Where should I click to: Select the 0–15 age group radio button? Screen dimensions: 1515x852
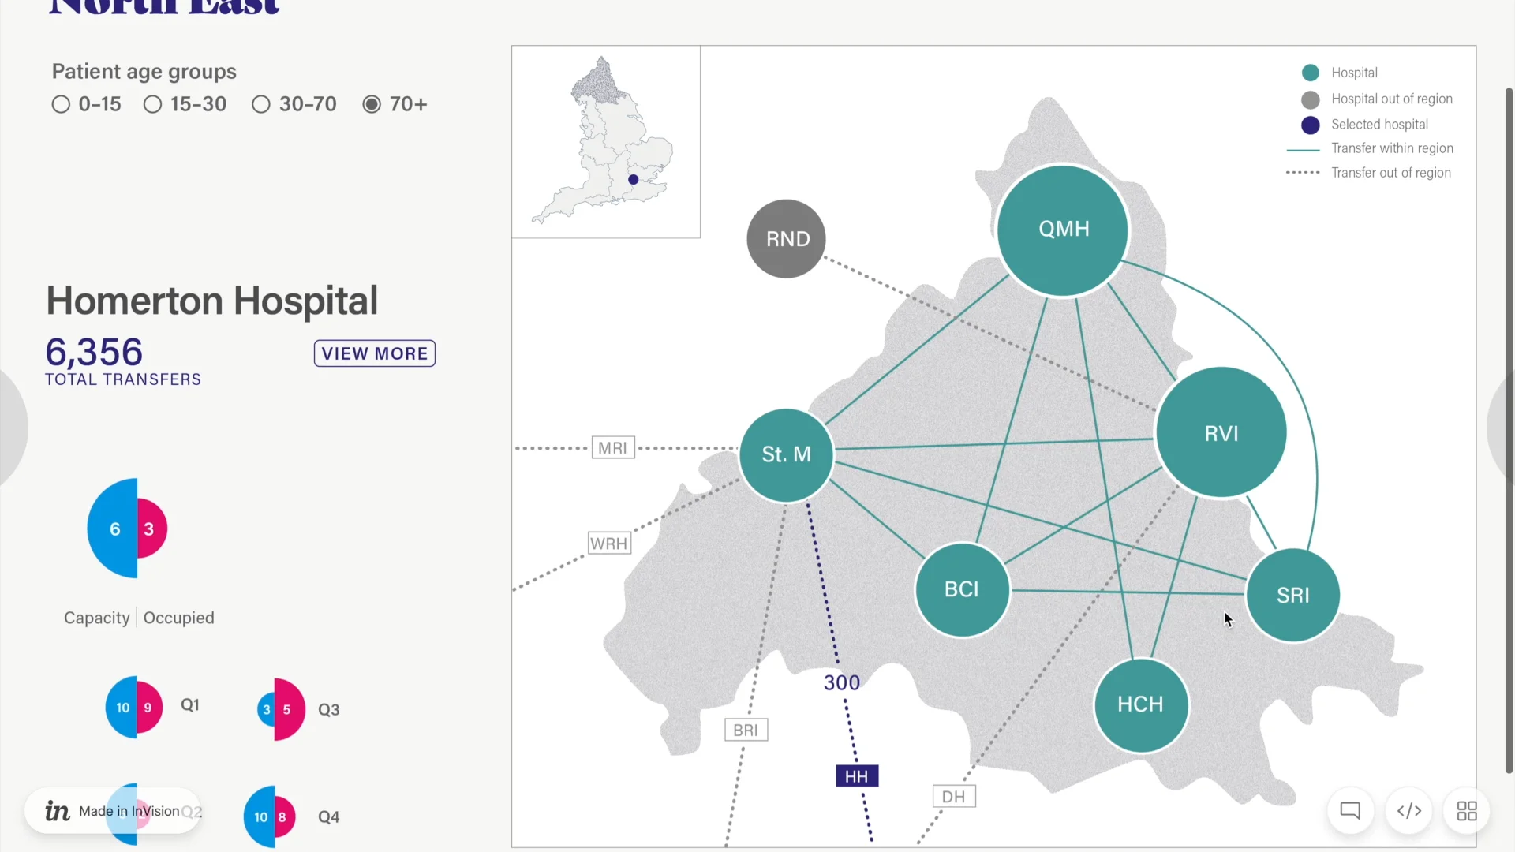pyautogui.click(x=61, y=104)
